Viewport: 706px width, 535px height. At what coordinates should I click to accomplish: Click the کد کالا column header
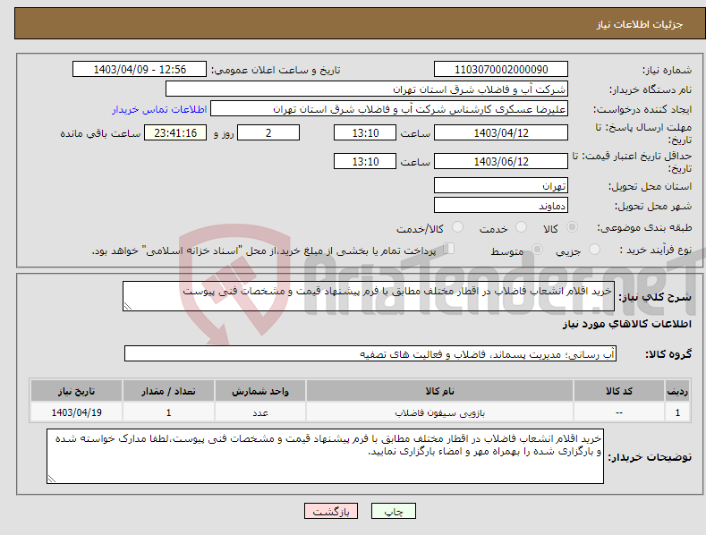(619, 391)
